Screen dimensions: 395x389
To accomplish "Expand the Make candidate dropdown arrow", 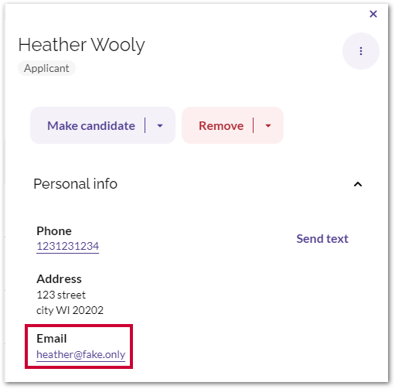I will pos(160,125).
